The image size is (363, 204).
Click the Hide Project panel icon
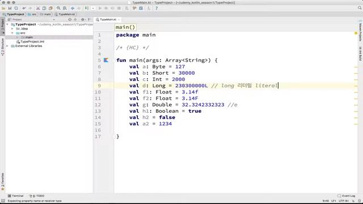tap(90, 20)
